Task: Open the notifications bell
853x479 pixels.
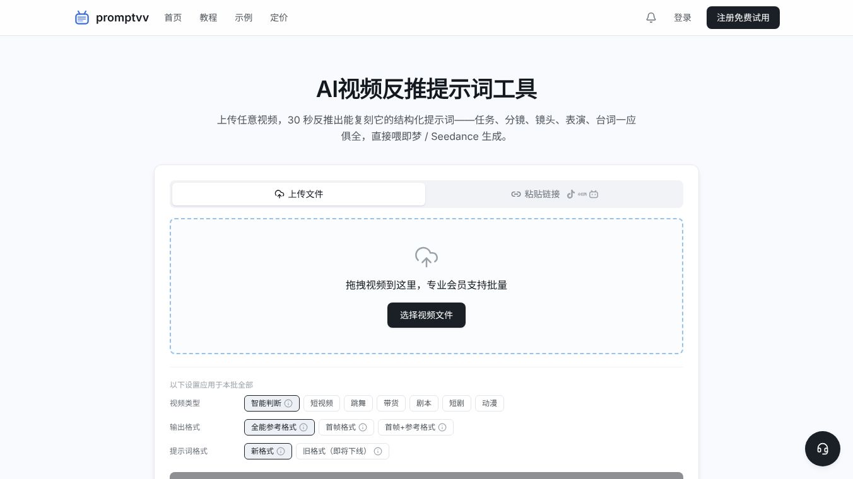Action: 651,18
